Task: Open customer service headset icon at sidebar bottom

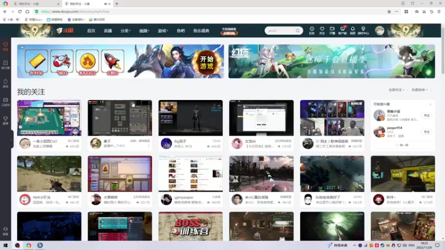Action: 6,231
